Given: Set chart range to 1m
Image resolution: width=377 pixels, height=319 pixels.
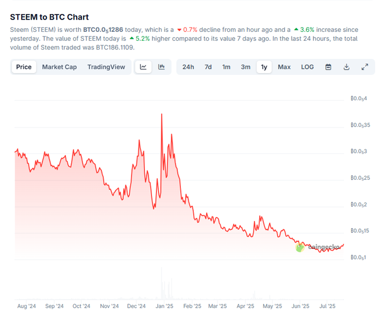Looking at the screenshot, I should [226, 67].
